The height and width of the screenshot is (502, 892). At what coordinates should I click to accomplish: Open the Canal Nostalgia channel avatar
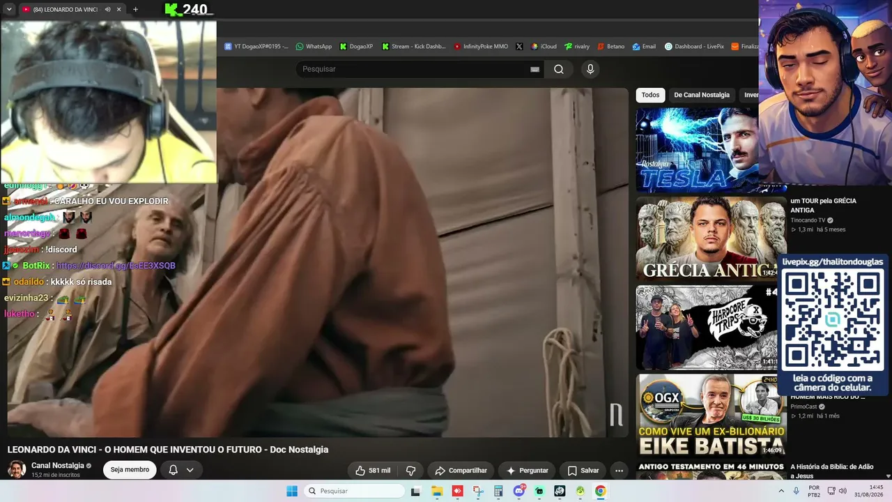point(17,469)
